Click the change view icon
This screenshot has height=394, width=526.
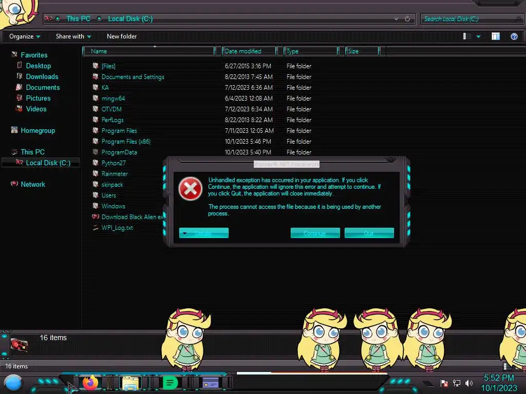(x=467, y=36)
